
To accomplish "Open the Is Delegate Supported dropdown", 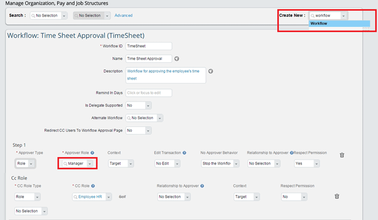I will [x=139, y=105].
